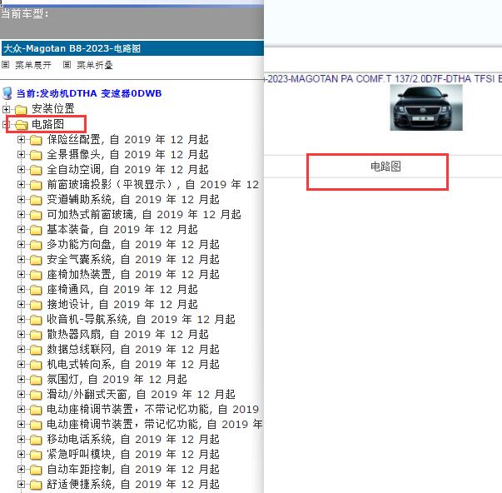The width and height of the screenshot is (502, 493).
Task: Click the 大众-Magotan B8-2023-电路图 title bar
Action: [132, 48]
